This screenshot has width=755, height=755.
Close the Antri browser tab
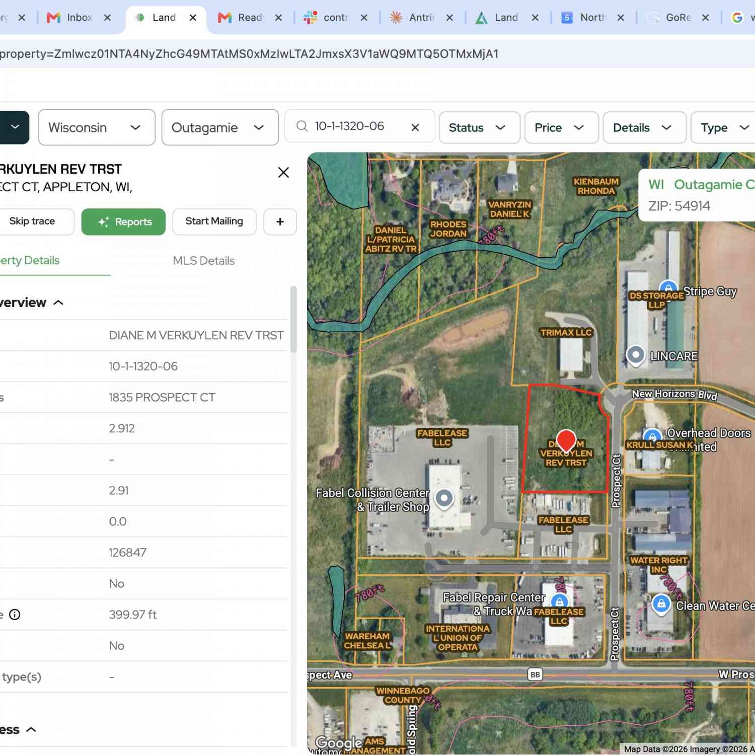(449, 18)
